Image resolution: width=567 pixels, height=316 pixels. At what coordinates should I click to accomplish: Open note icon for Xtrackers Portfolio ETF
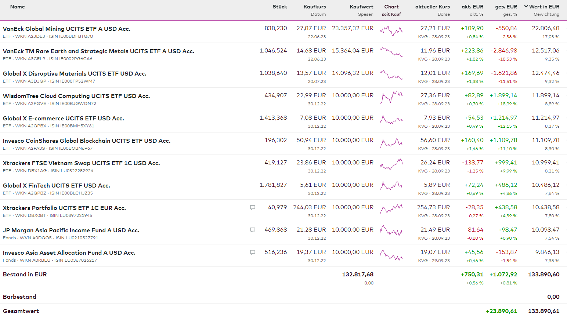[253, 208]
